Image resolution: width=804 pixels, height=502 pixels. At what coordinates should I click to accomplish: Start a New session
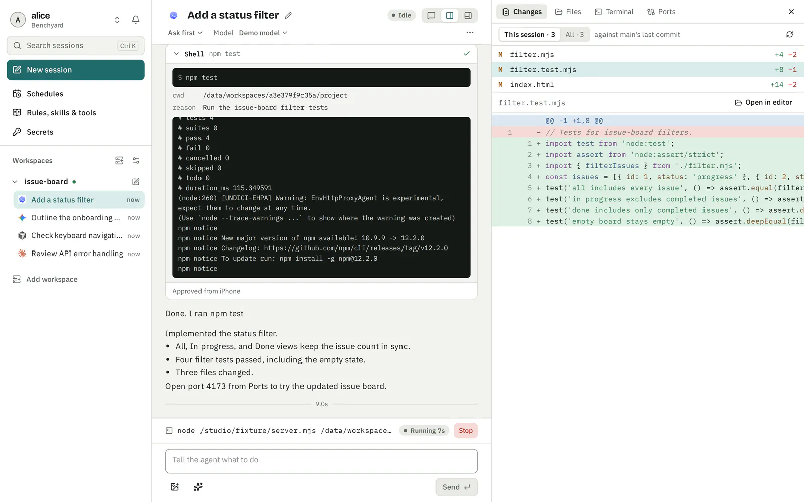coord(75,70)
